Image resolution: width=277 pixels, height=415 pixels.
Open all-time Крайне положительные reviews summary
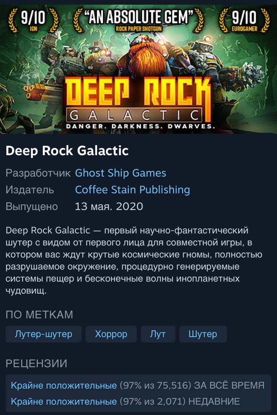pyautogui.click(x=64, y=386)
